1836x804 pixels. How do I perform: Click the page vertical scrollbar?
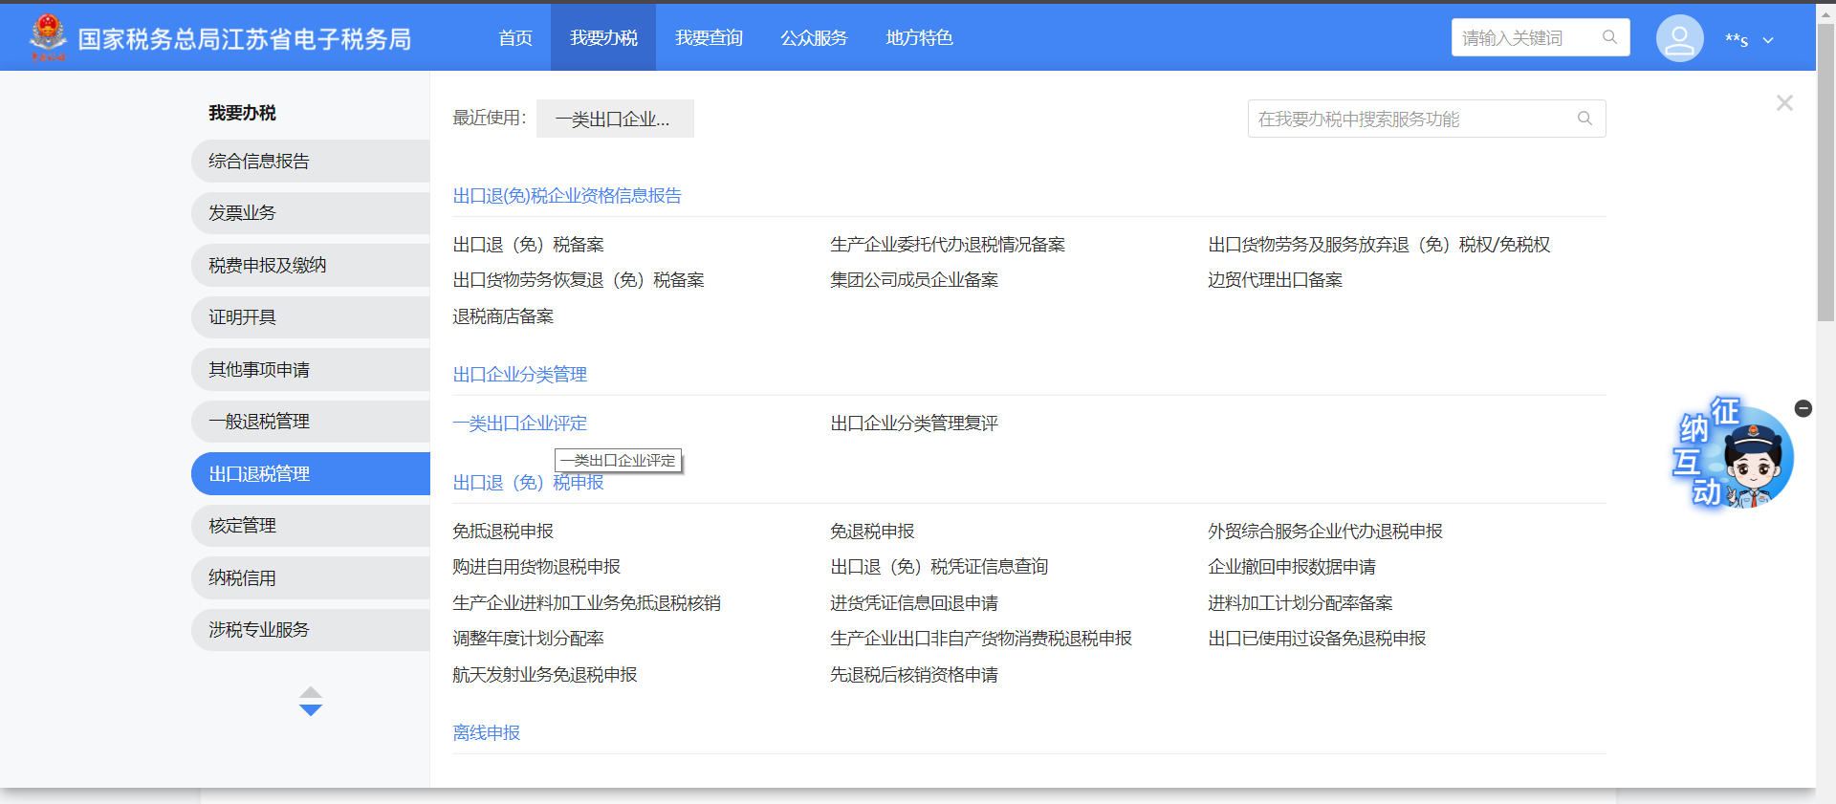(1825, 172)
